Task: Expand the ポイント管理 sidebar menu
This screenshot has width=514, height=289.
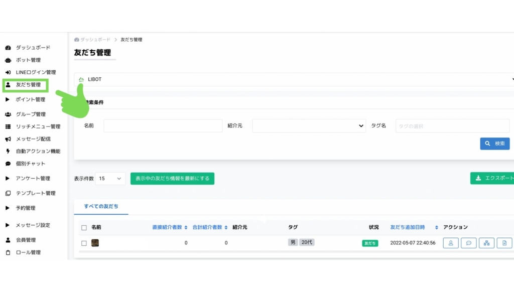Action: click(x=30, y=99)
